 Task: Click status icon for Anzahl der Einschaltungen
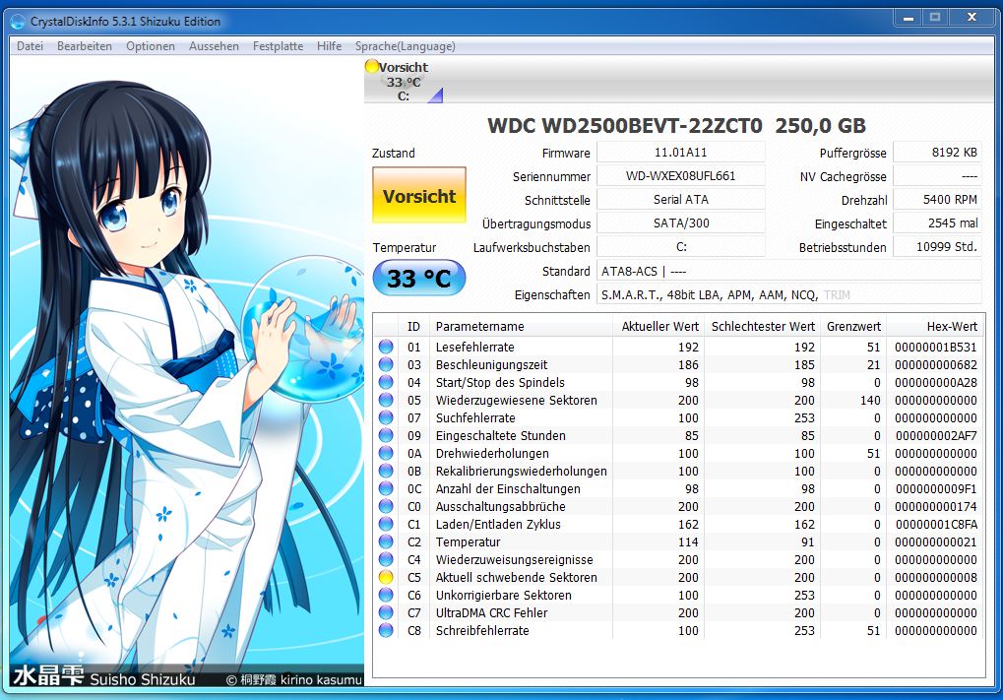point(386,489)
